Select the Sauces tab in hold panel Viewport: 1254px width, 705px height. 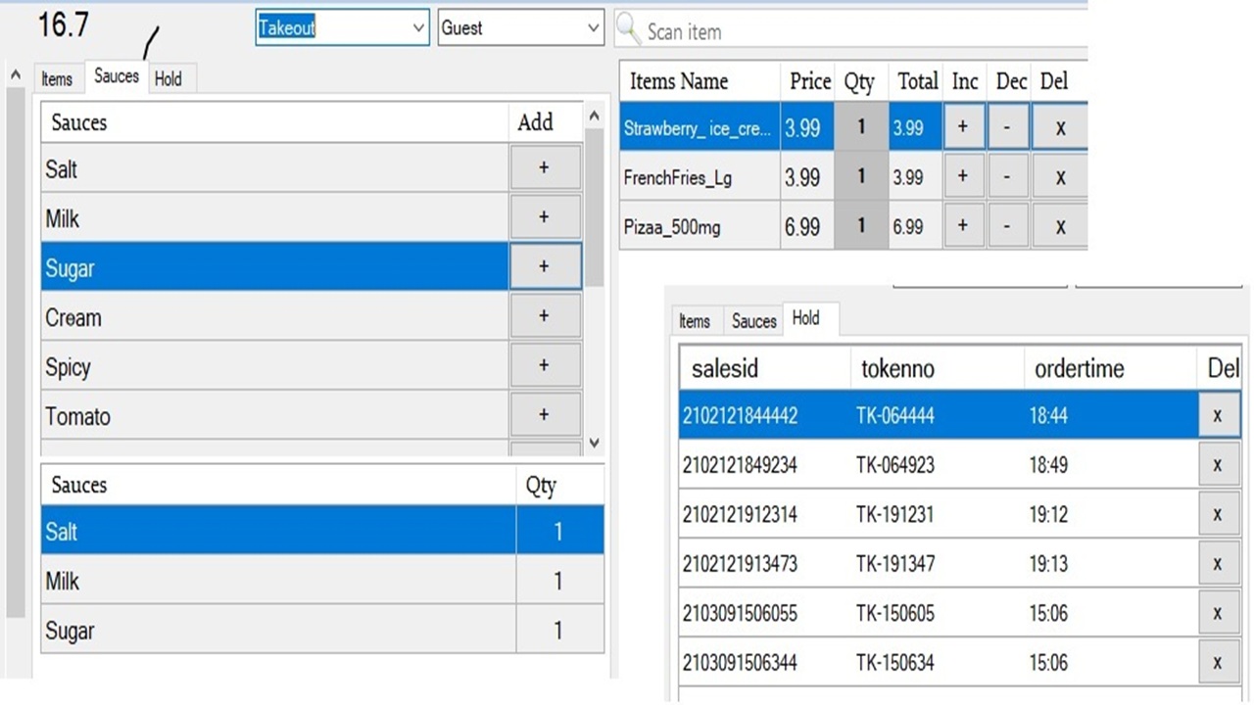pyautogui.click(x=753, y=321)
